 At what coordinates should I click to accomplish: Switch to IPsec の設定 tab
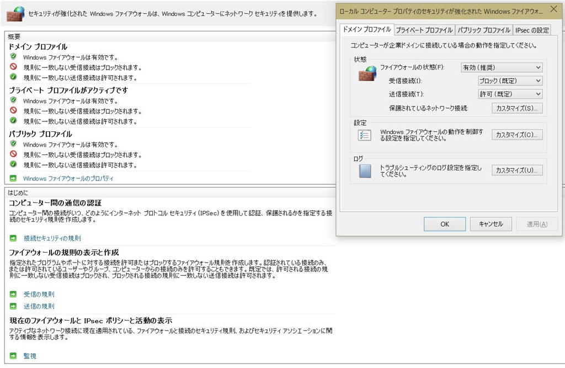(x=532, y=30)
